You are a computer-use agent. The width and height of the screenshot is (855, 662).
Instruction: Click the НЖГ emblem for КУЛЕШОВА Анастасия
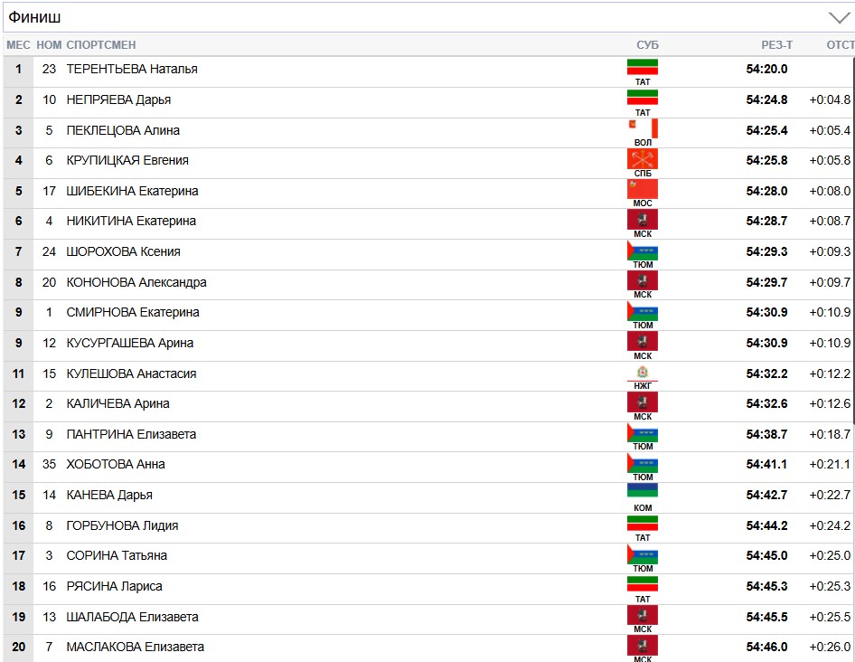click(643, 372)
